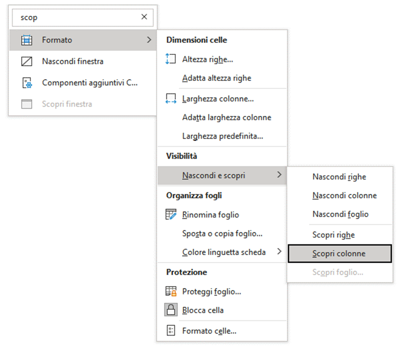Select Scopri righe
402x355 pixels.
(340, 235)
